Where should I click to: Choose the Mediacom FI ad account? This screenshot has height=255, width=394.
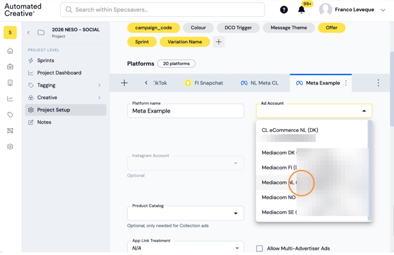coord(312,168)
